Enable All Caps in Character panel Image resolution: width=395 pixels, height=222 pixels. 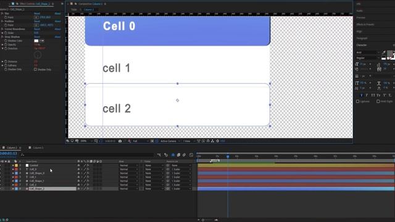click(373, 95)
